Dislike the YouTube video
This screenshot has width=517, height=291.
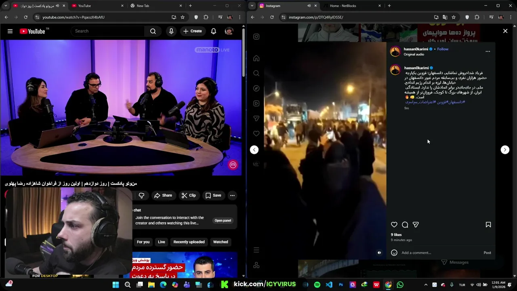point(141,195)
